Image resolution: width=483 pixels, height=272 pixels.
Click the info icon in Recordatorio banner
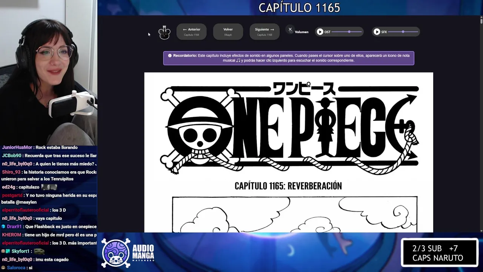(x=170, y=56)
